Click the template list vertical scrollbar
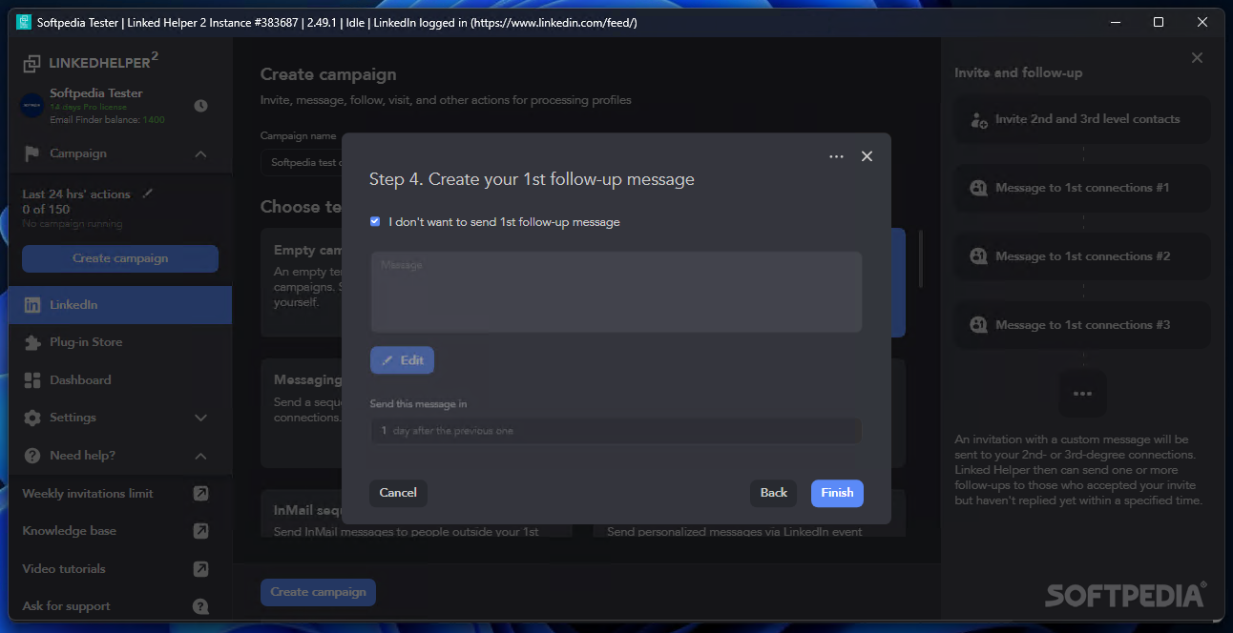This screenshot has height=633, width=1233. coord(920,258)
